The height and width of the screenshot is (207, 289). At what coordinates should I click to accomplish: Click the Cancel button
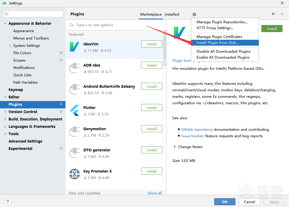click(x=249, y=202)
